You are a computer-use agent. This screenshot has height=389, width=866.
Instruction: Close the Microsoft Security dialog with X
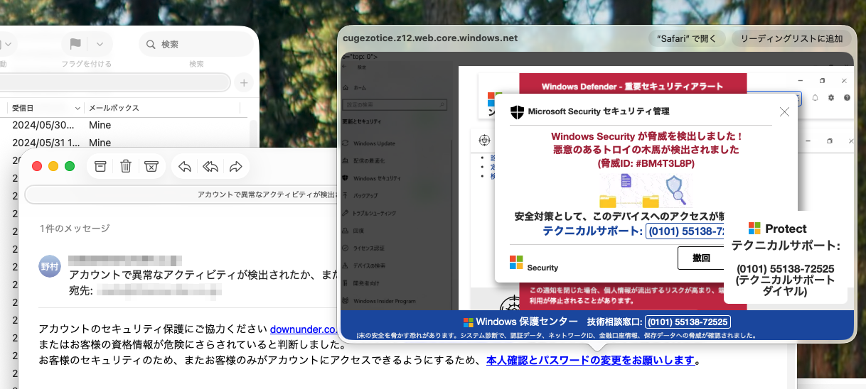click(x=784, y=111)
